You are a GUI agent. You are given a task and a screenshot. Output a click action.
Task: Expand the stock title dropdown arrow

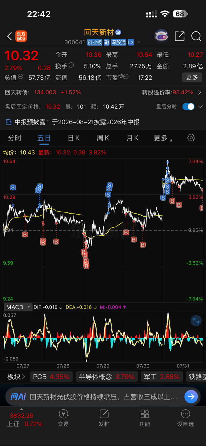tap(139, 42)
